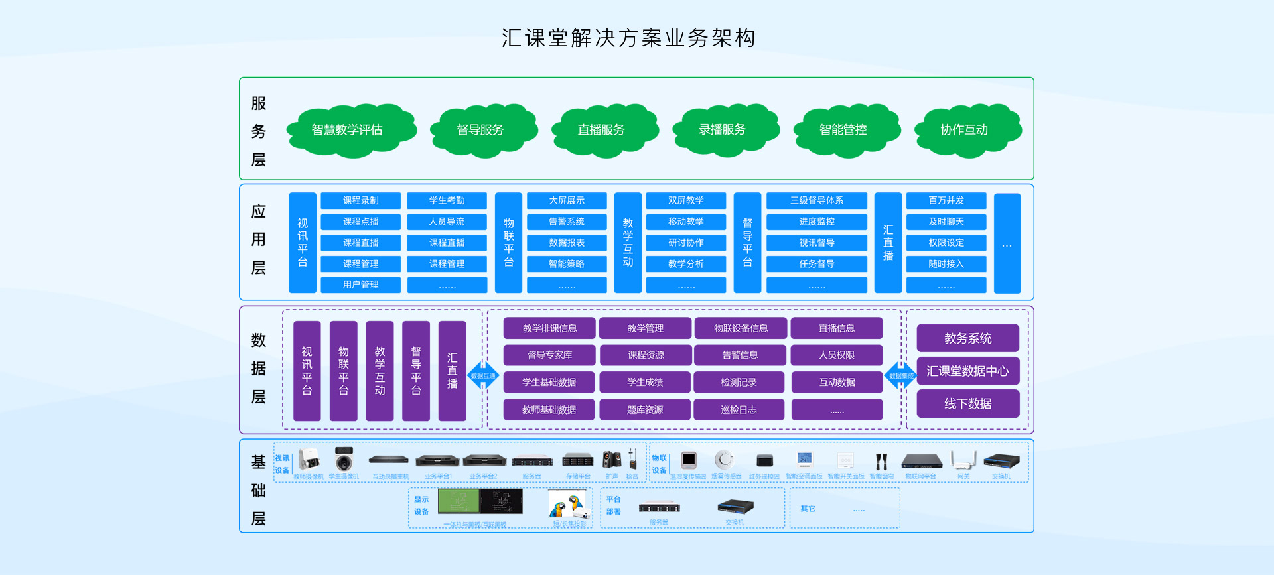Select the 督导专家库 block

(x=549, y=355)
